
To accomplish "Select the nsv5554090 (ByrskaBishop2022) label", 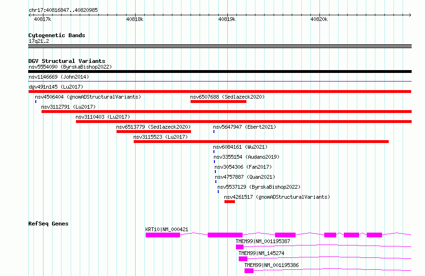I will pos(70,67).
